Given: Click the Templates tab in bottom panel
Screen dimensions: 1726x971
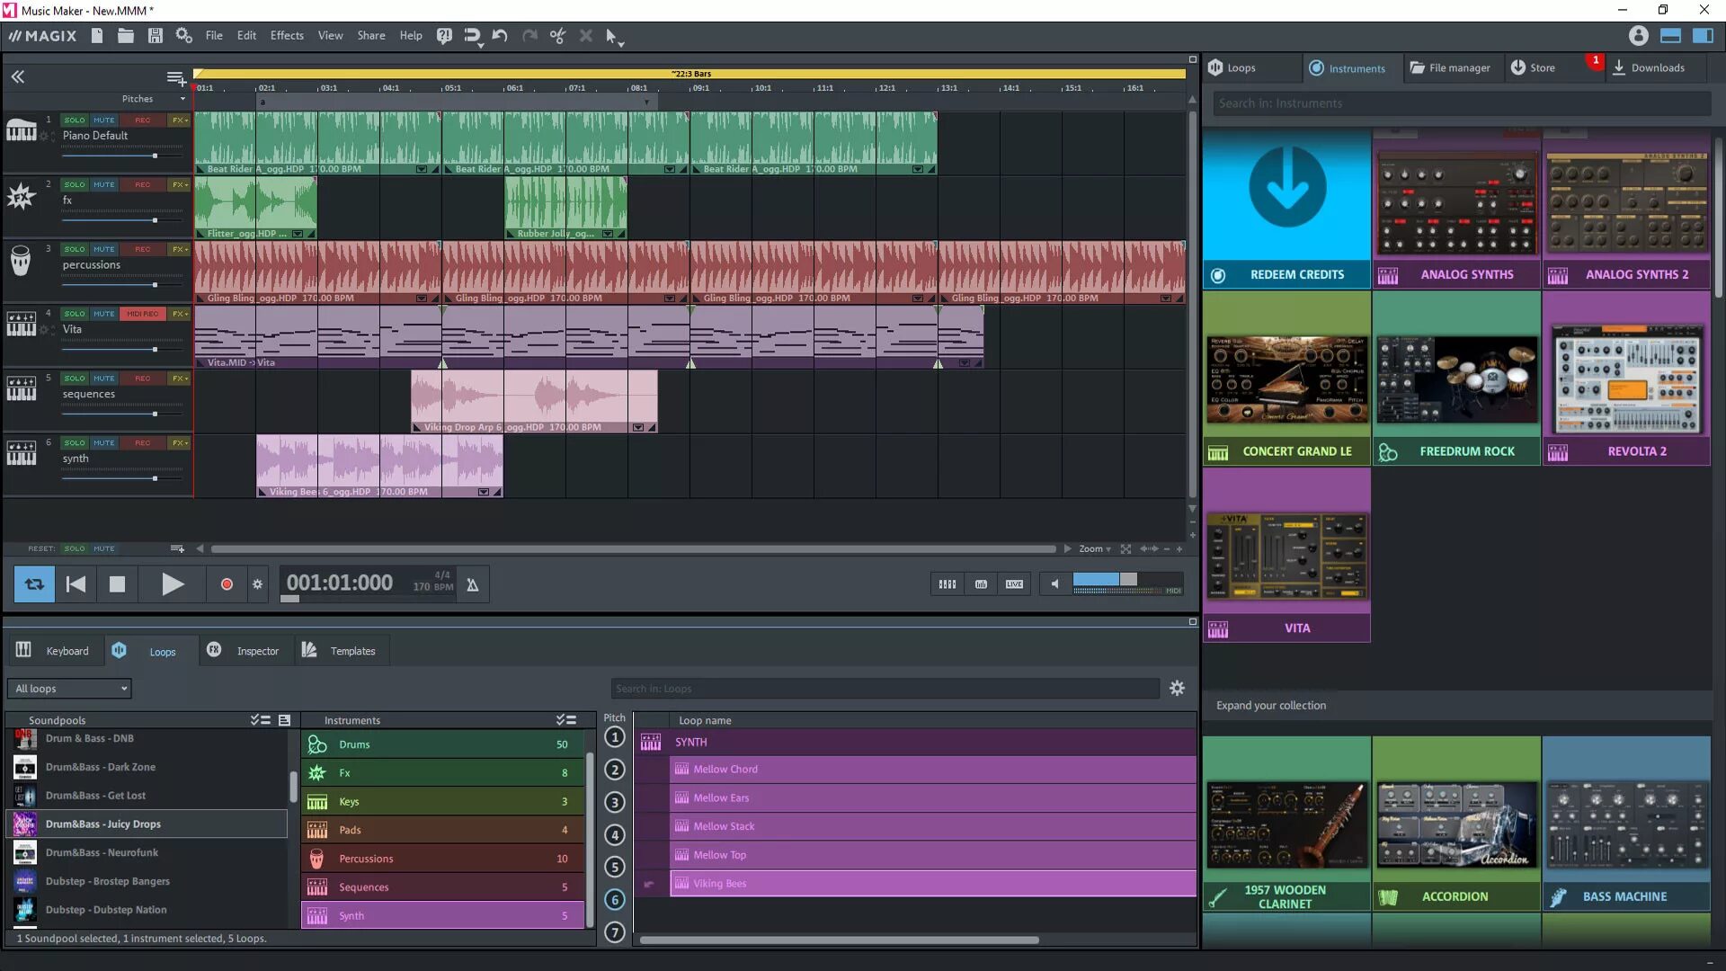Looking at the screenshot, I should [352, 650].
